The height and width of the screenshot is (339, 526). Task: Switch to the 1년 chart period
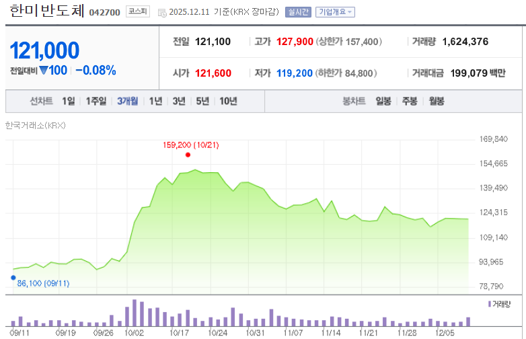point(155,101)
